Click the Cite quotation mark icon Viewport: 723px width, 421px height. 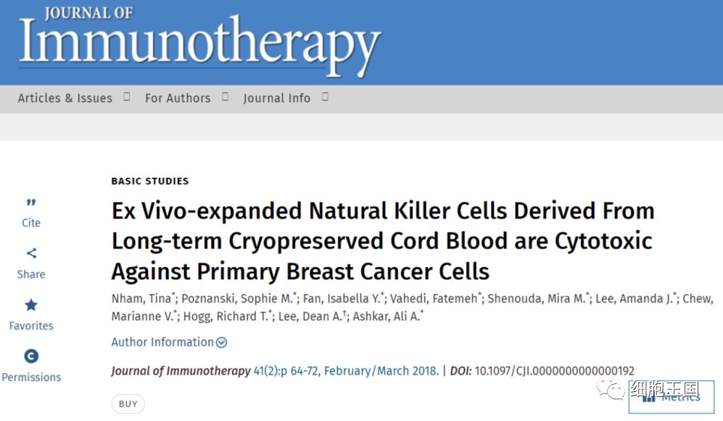31,203
